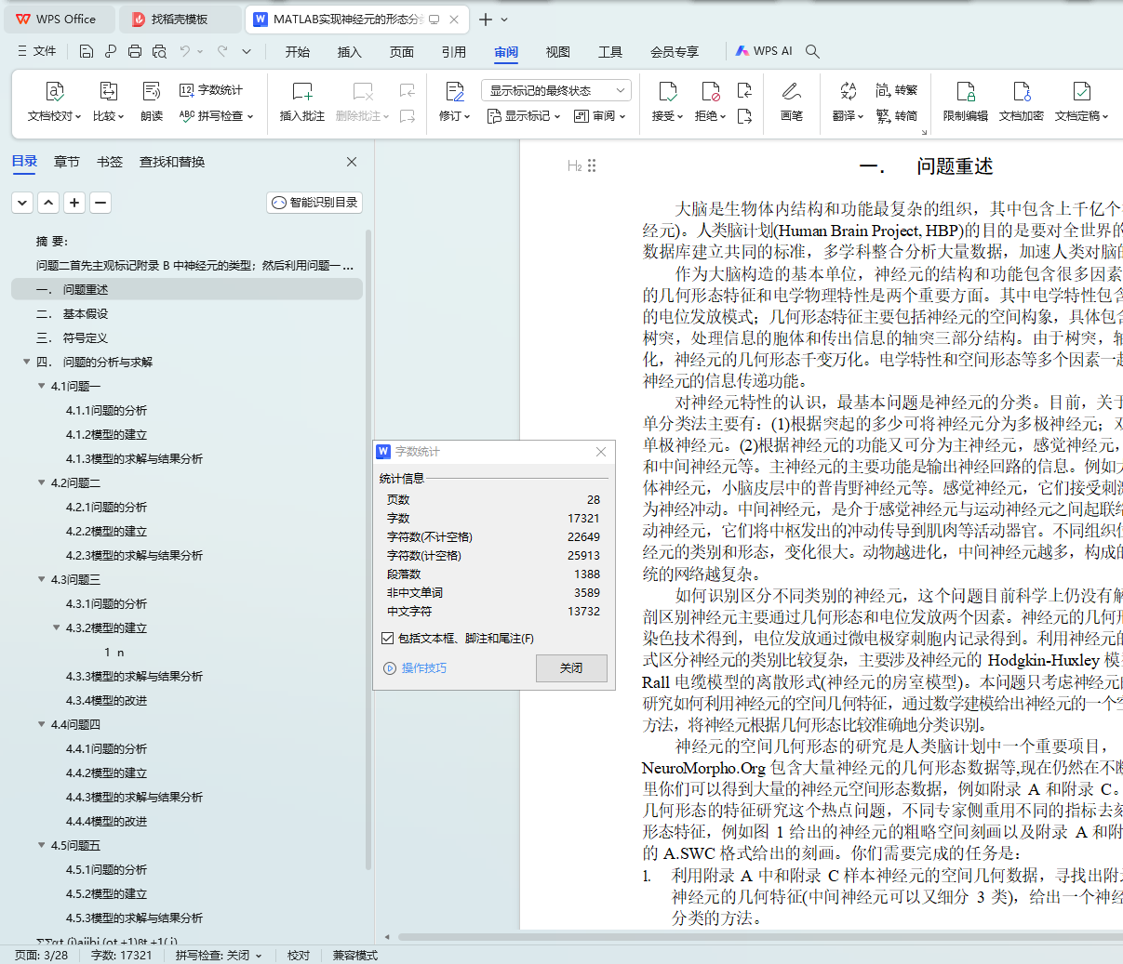The height and width of the screenshot is (964, 1123).
Task: Open 文档加密 document encryption
Action: click(x=1022, y=101)
